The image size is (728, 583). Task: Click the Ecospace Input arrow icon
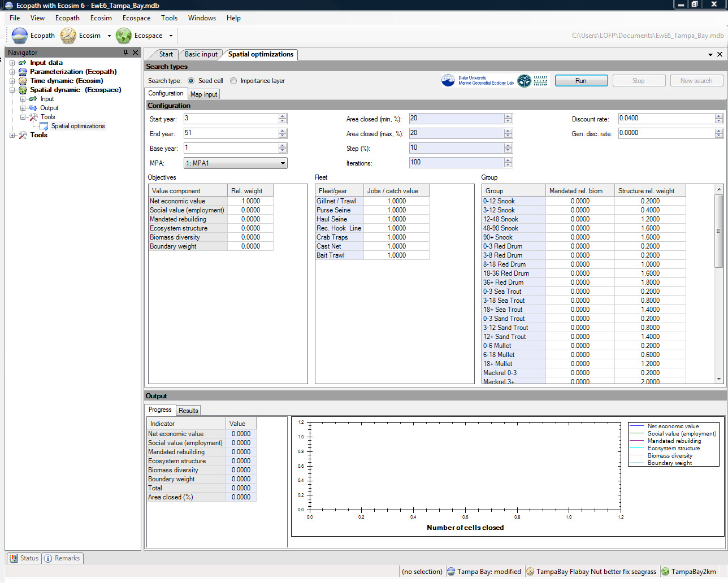point(33,99)
